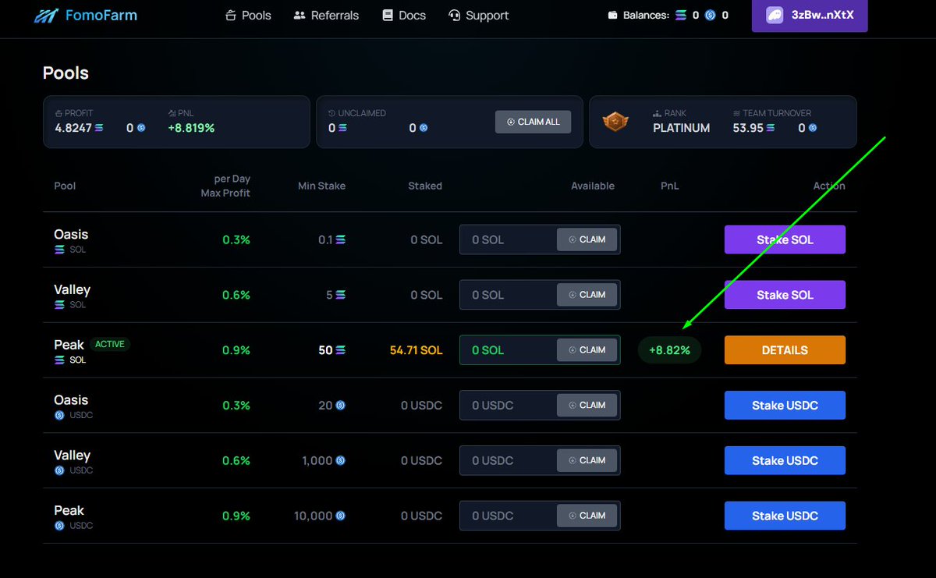Click the 54.71 SOL staked amount

coord(416,350)
